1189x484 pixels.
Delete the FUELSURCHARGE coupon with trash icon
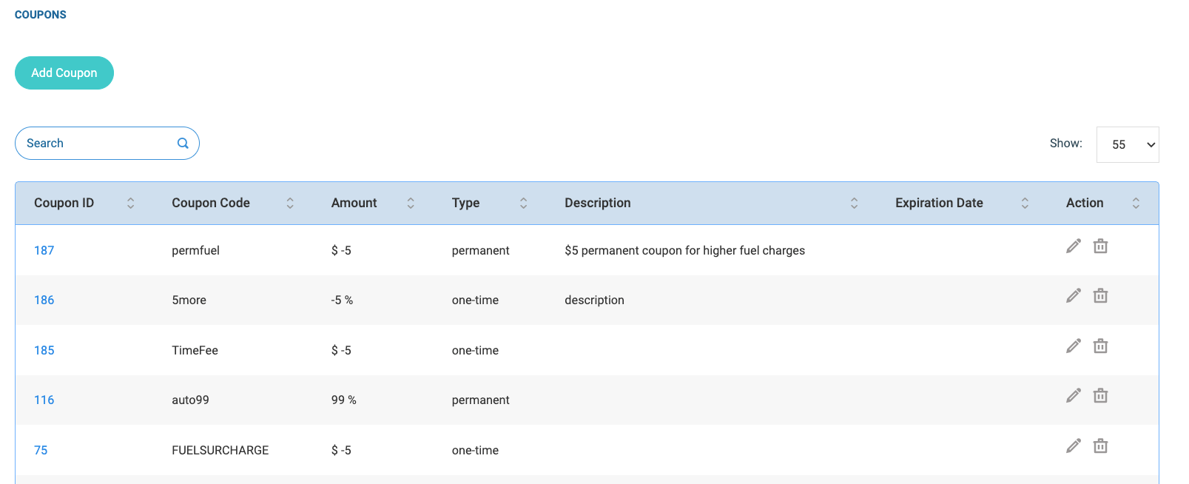[1101, 446]
